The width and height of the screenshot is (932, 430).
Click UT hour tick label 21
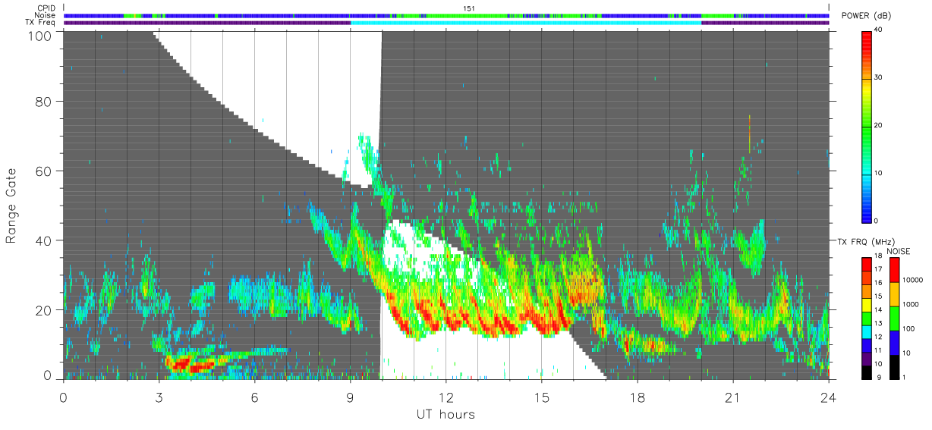(x=732, y=397)
